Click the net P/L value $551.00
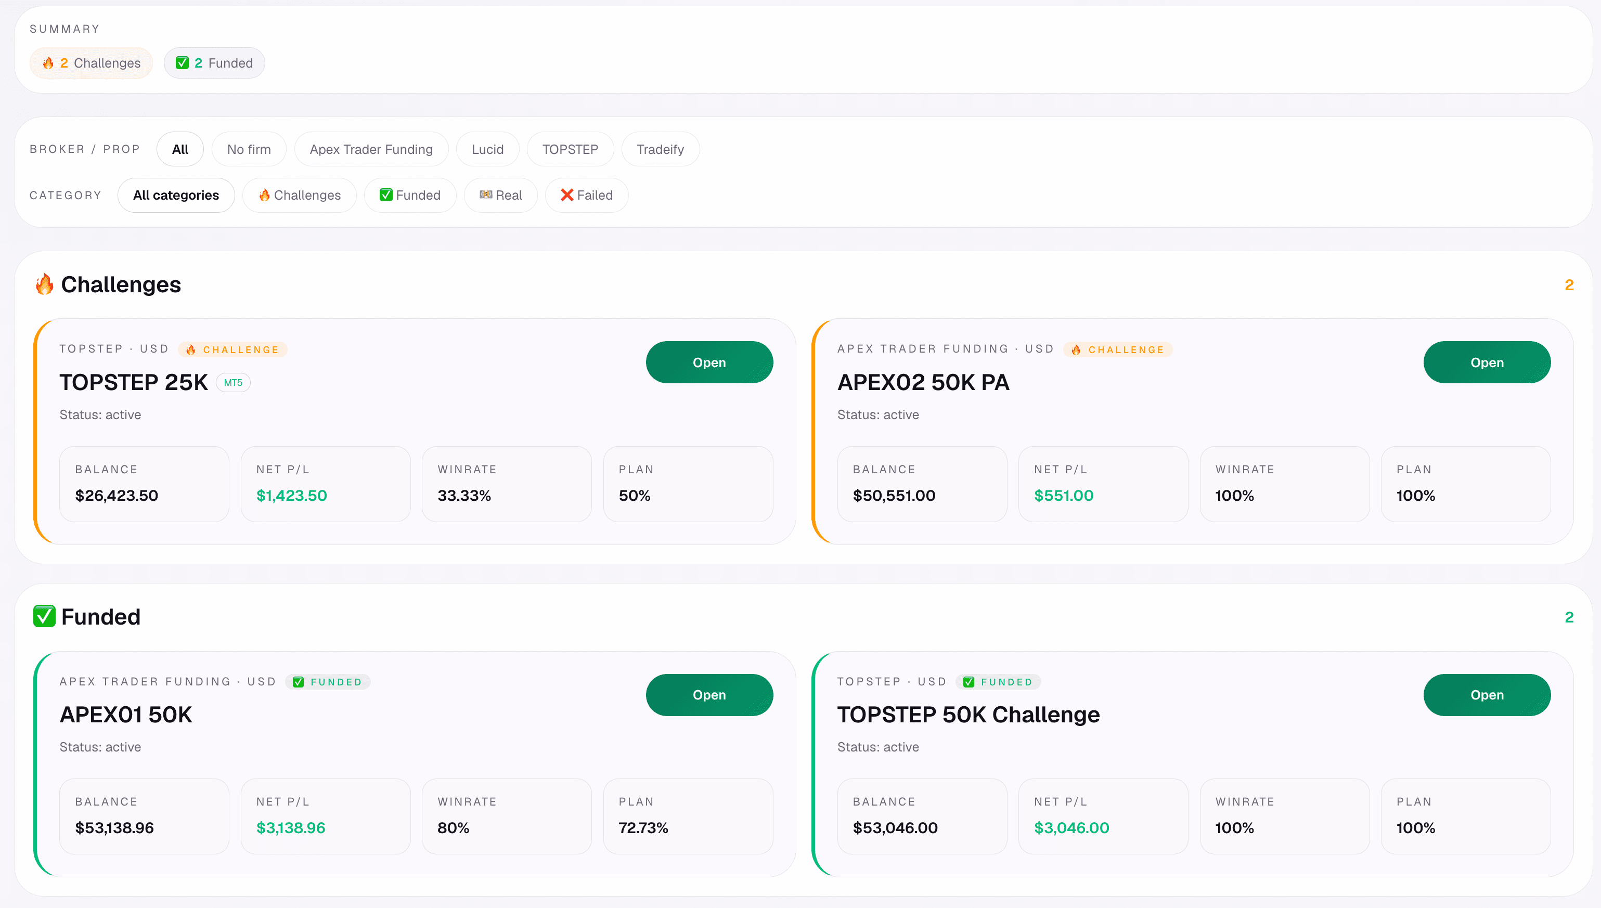 pyautogui.click(x=1063, y=496)
